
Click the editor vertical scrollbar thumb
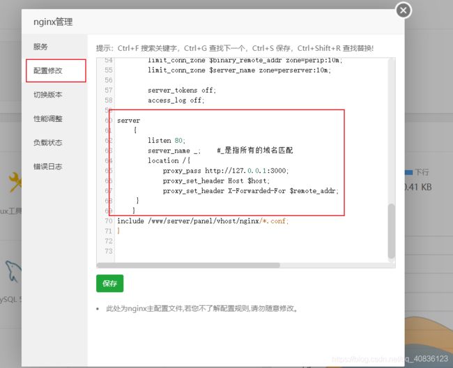[x=391, y=231]
